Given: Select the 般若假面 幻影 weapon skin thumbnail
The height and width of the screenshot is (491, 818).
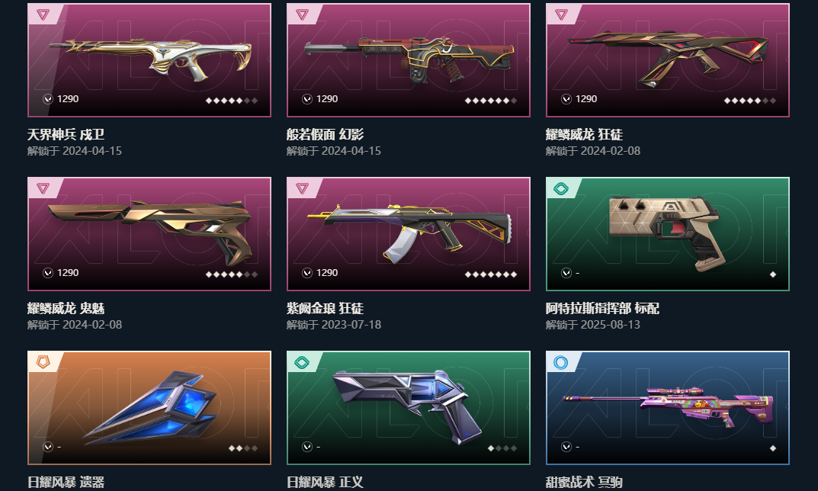Looking at the screenshot, I should (409, 59).
